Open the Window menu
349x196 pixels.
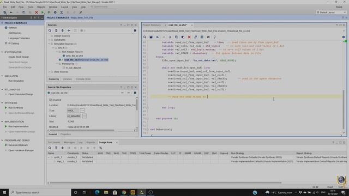[x=53, y=7]
